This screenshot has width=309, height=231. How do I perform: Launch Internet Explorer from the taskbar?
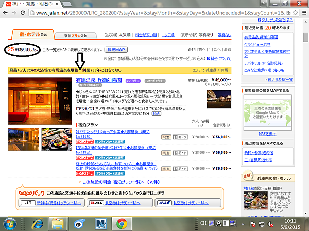38,224
